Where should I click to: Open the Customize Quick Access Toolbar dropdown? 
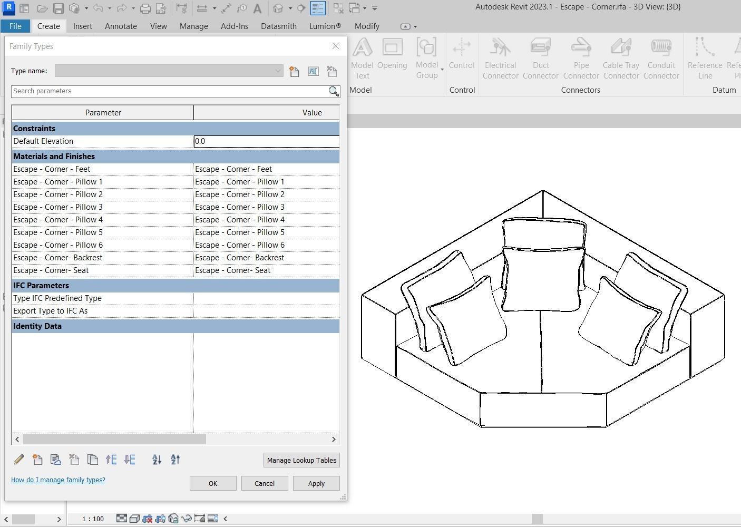click(x=375, y=8)
